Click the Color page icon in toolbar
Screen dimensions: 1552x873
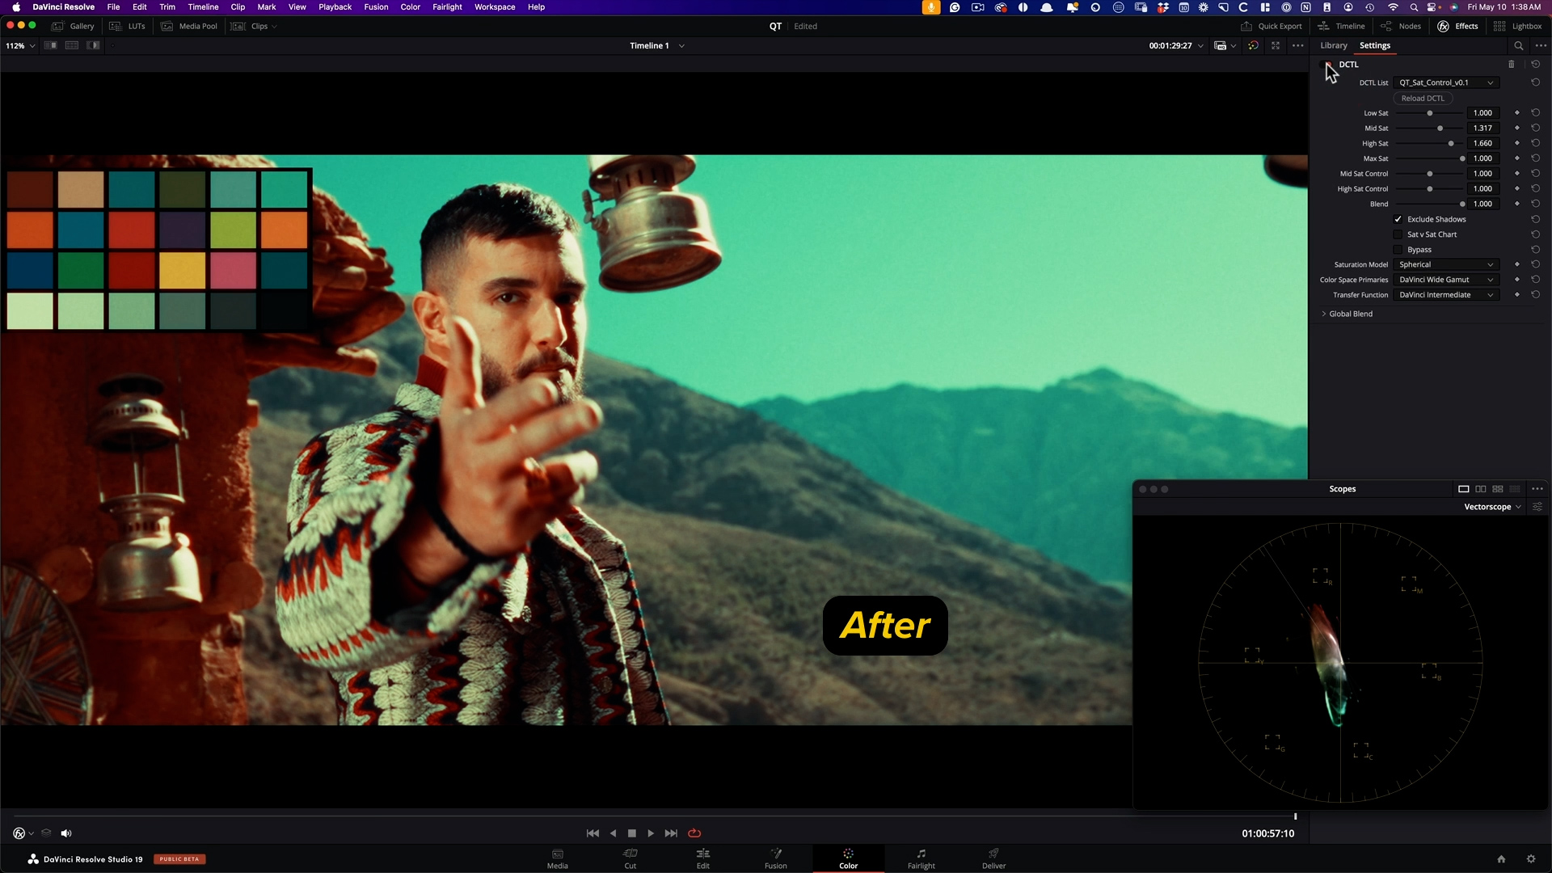[x=849, y=858]
